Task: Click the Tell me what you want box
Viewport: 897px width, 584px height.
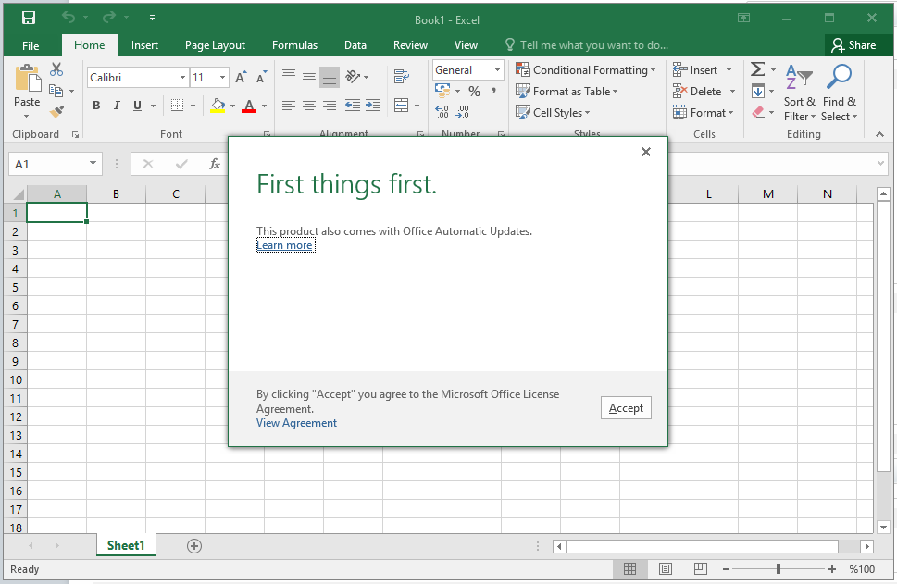Action: 587,45
